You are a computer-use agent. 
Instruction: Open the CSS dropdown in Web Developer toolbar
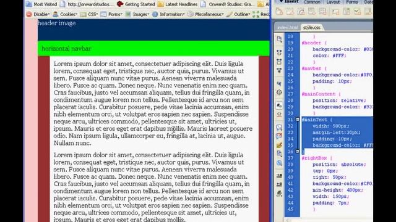tap(89, 15)
